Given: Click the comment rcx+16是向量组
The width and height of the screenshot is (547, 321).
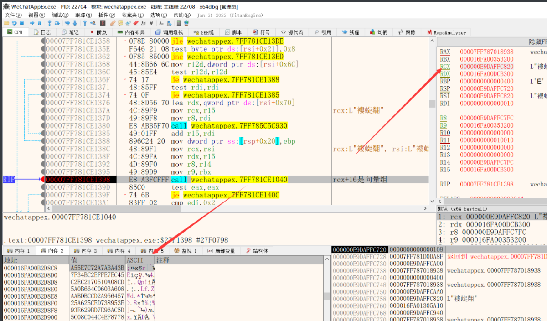Looking at the screenshot, I should [360, 180].
